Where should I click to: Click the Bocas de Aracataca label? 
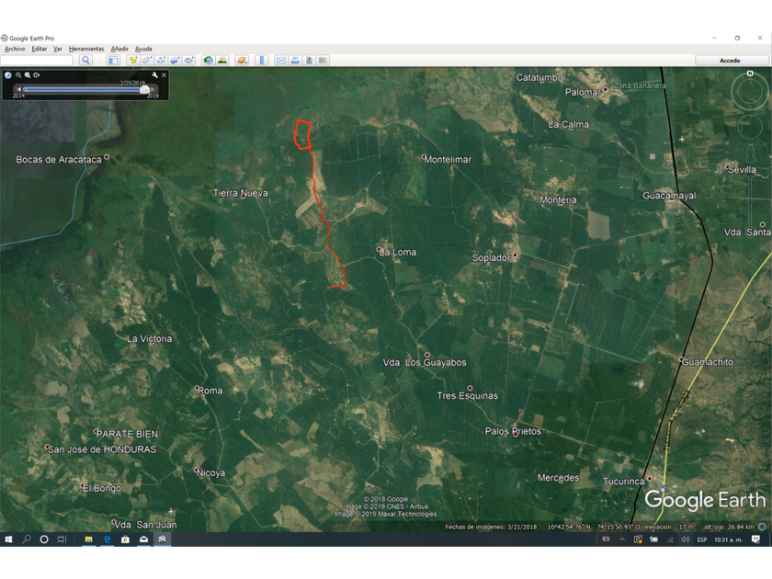tap(59, 160)
